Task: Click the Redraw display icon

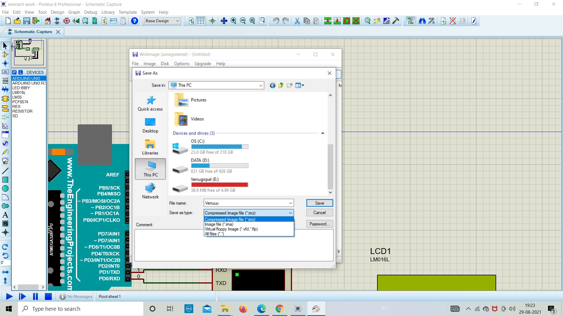Action: [191, 21]
